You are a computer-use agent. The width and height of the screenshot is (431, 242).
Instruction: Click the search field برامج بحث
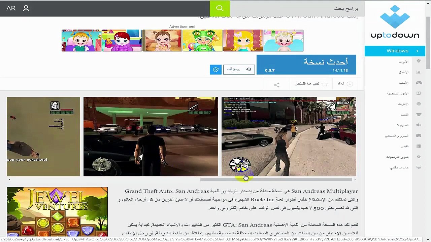(x=297, y=8)
